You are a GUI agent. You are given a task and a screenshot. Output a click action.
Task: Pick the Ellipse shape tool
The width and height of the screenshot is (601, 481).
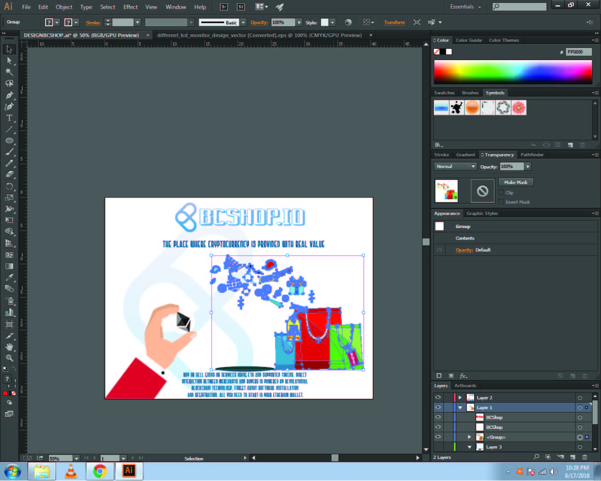(9, 140)
